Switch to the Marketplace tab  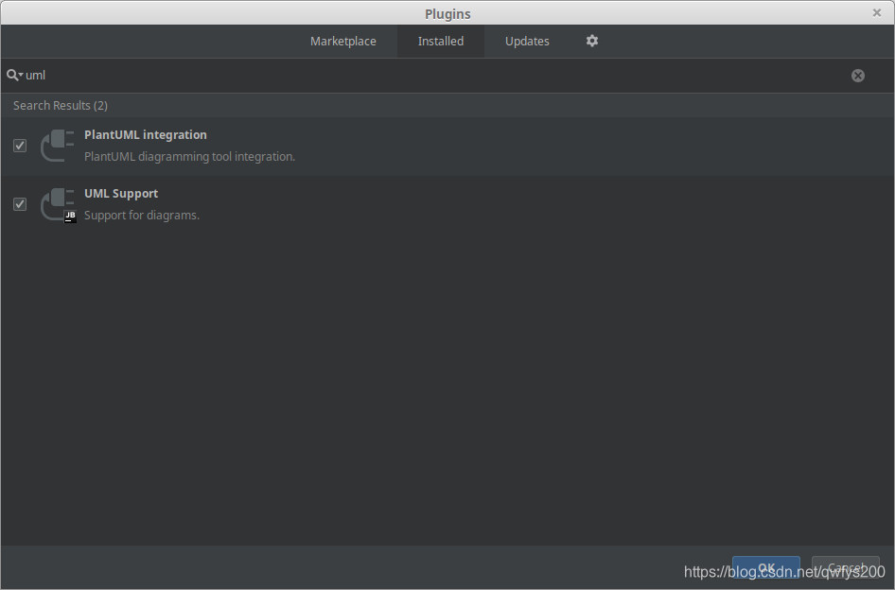pos(343,41)
